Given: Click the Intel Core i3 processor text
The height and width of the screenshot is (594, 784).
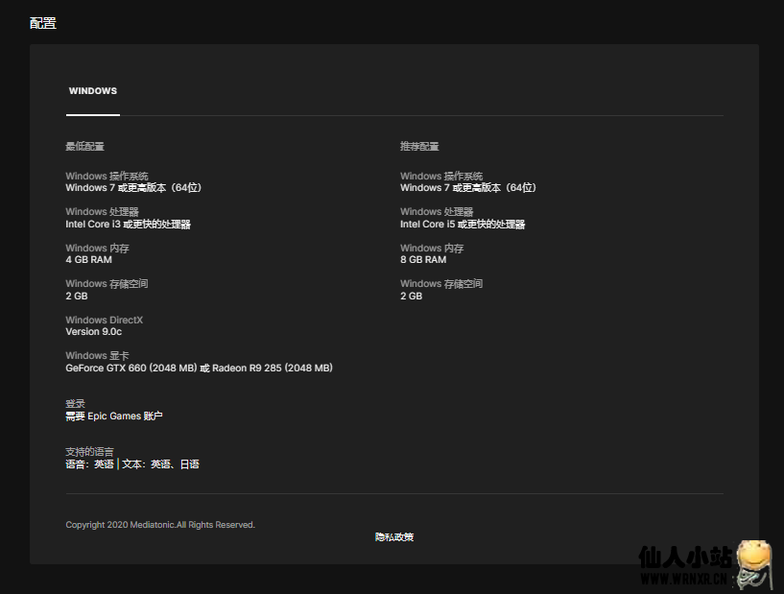Looking at the screenshot, I should pyautogui.click(x=128, y=225).
